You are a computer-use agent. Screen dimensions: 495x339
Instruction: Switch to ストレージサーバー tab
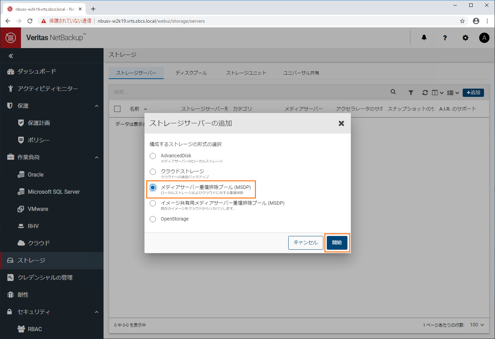click(x=136, y=73)
